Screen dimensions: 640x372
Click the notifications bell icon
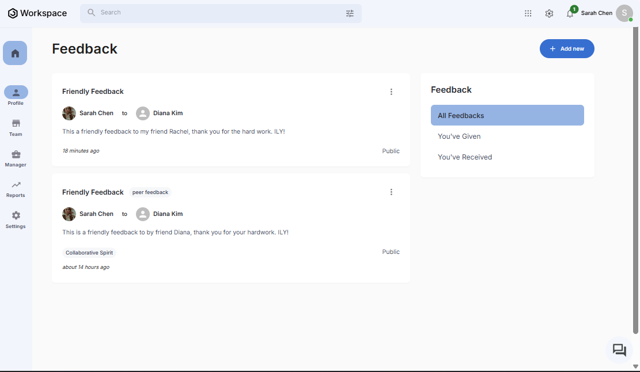tap(570, 14)
